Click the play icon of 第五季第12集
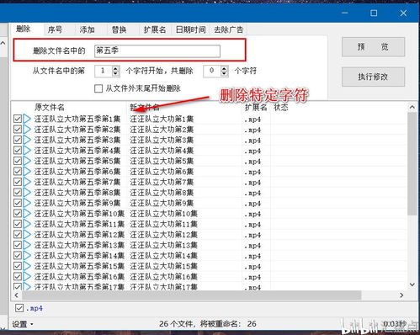420x335 pixels. click(x=27, y=235)
